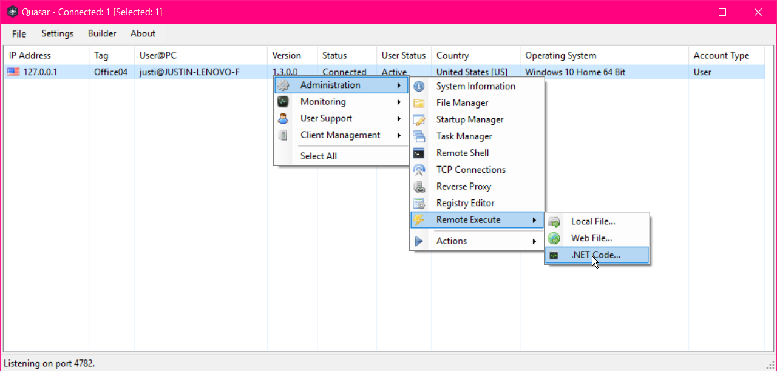The height and width of the screenshot is (371, 777).
Task: Select the Task Manager windows icon
Action: click(419, 136)
